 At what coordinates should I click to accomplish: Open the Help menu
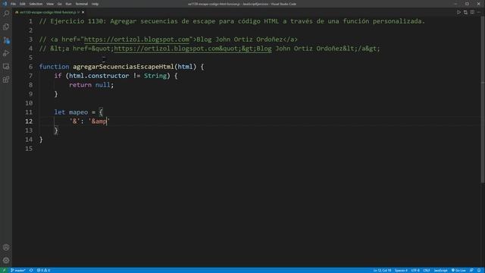(x=95, y=4)
